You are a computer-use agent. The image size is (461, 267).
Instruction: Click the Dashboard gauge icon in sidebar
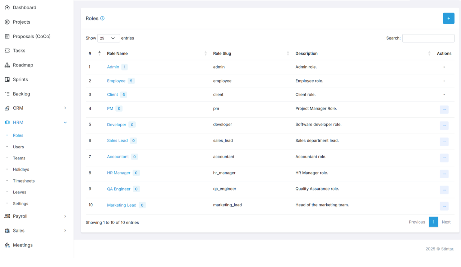point(7,8)
